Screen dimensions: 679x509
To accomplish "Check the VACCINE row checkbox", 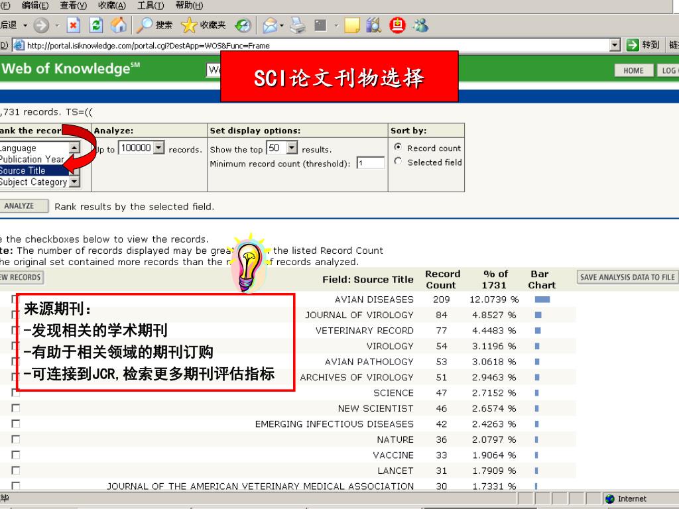I will [16, 455].
